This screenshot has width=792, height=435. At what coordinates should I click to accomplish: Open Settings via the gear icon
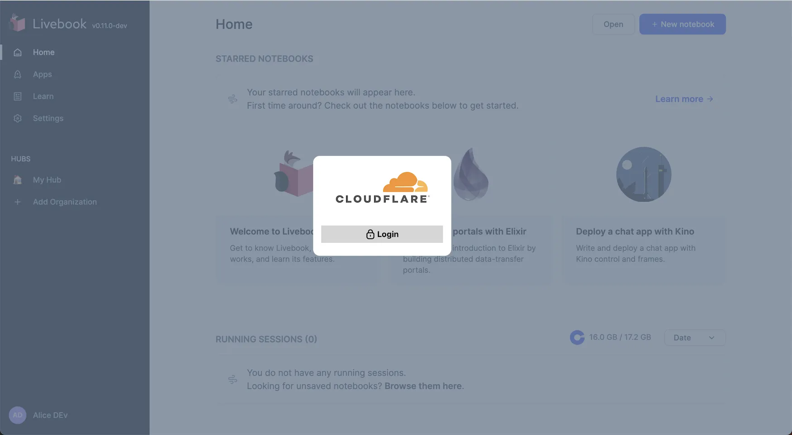click(x=18, y=118)
